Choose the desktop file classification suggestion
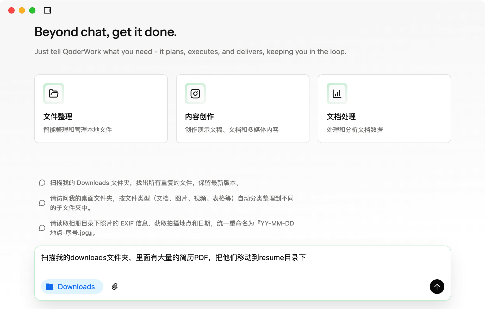 click(172, 203)
